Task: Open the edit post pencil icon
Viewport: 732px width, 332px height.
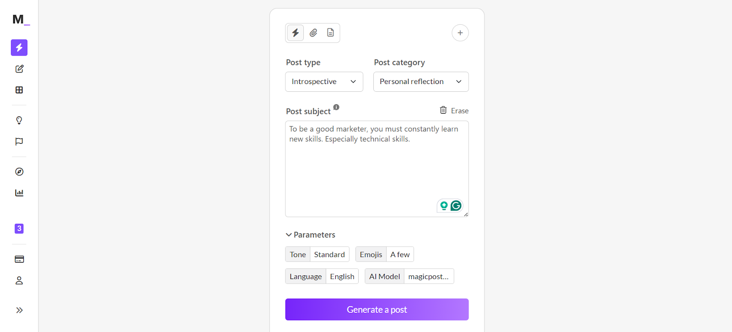Action: pyautogui.click(x=19, y=69)
